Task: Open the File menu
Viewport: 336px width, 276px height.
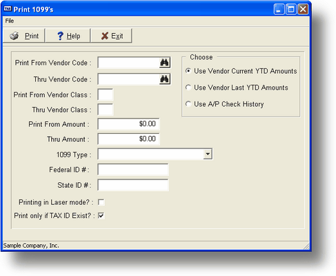Action: click(10, 21)
